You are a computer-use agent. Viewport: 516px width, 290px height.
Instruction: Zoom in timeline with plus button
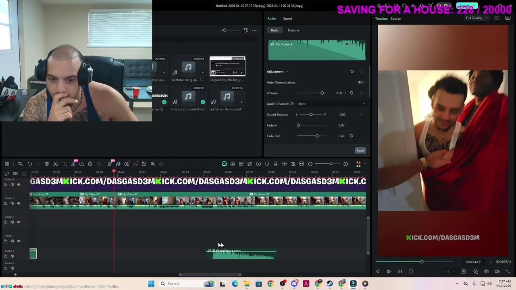click(345, 164)
